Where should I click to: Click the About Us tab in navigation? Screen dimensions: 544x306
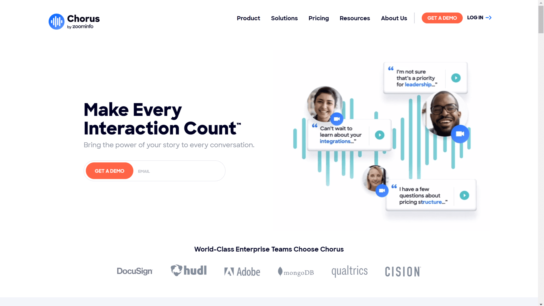click(394, 18)
